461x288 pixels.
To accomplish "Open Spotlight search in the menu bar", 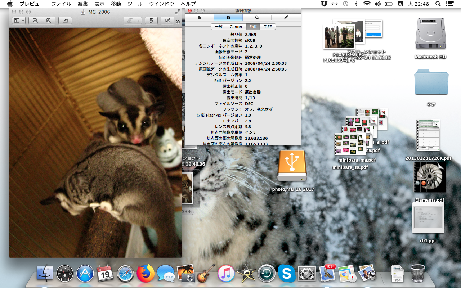I will tap(438, 4).
